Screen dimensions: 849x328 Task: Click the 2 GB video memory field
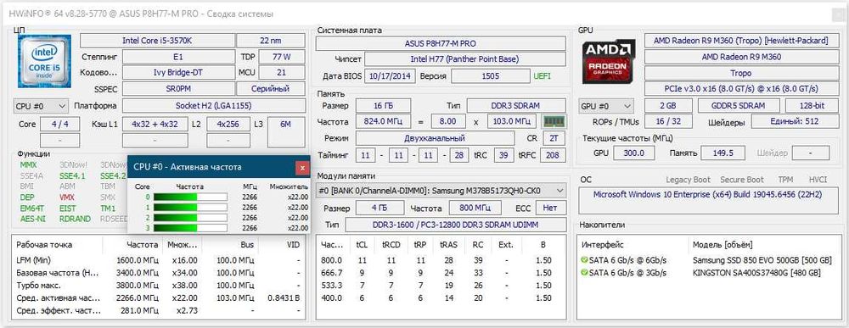(x=668, y=106)
